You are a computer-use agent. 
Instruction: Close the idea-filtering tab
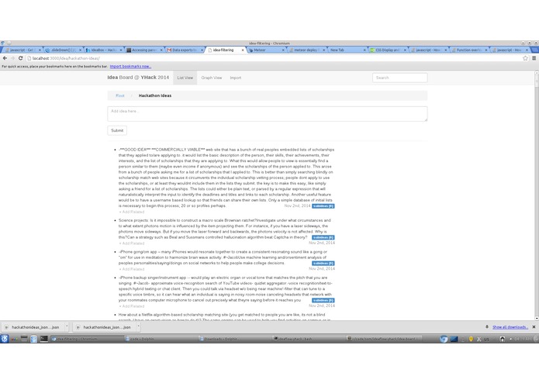pos(243,50)
